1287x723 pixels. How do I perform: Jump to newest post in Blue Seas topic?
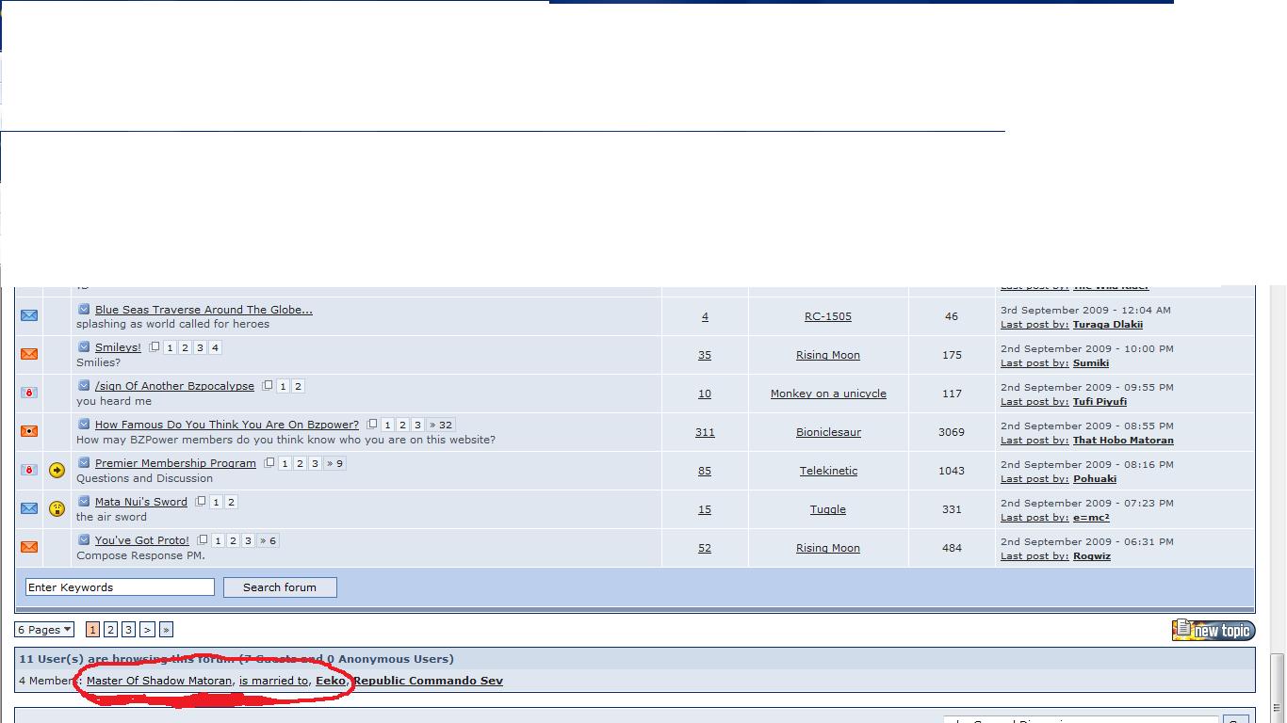click(x=84, y=309)
